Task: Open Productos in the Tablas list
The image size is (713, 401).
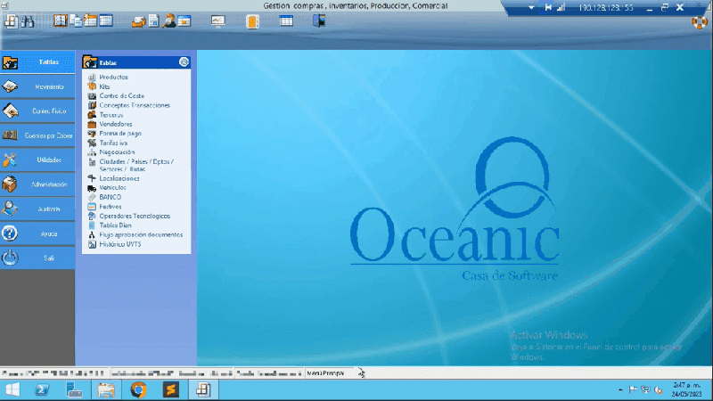Action: click(x=113, y=78)
